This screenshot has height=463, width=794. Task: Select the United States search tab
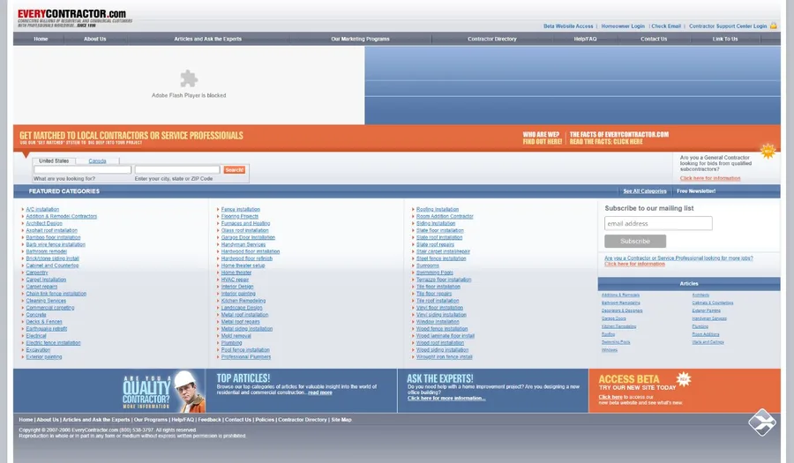54,161
